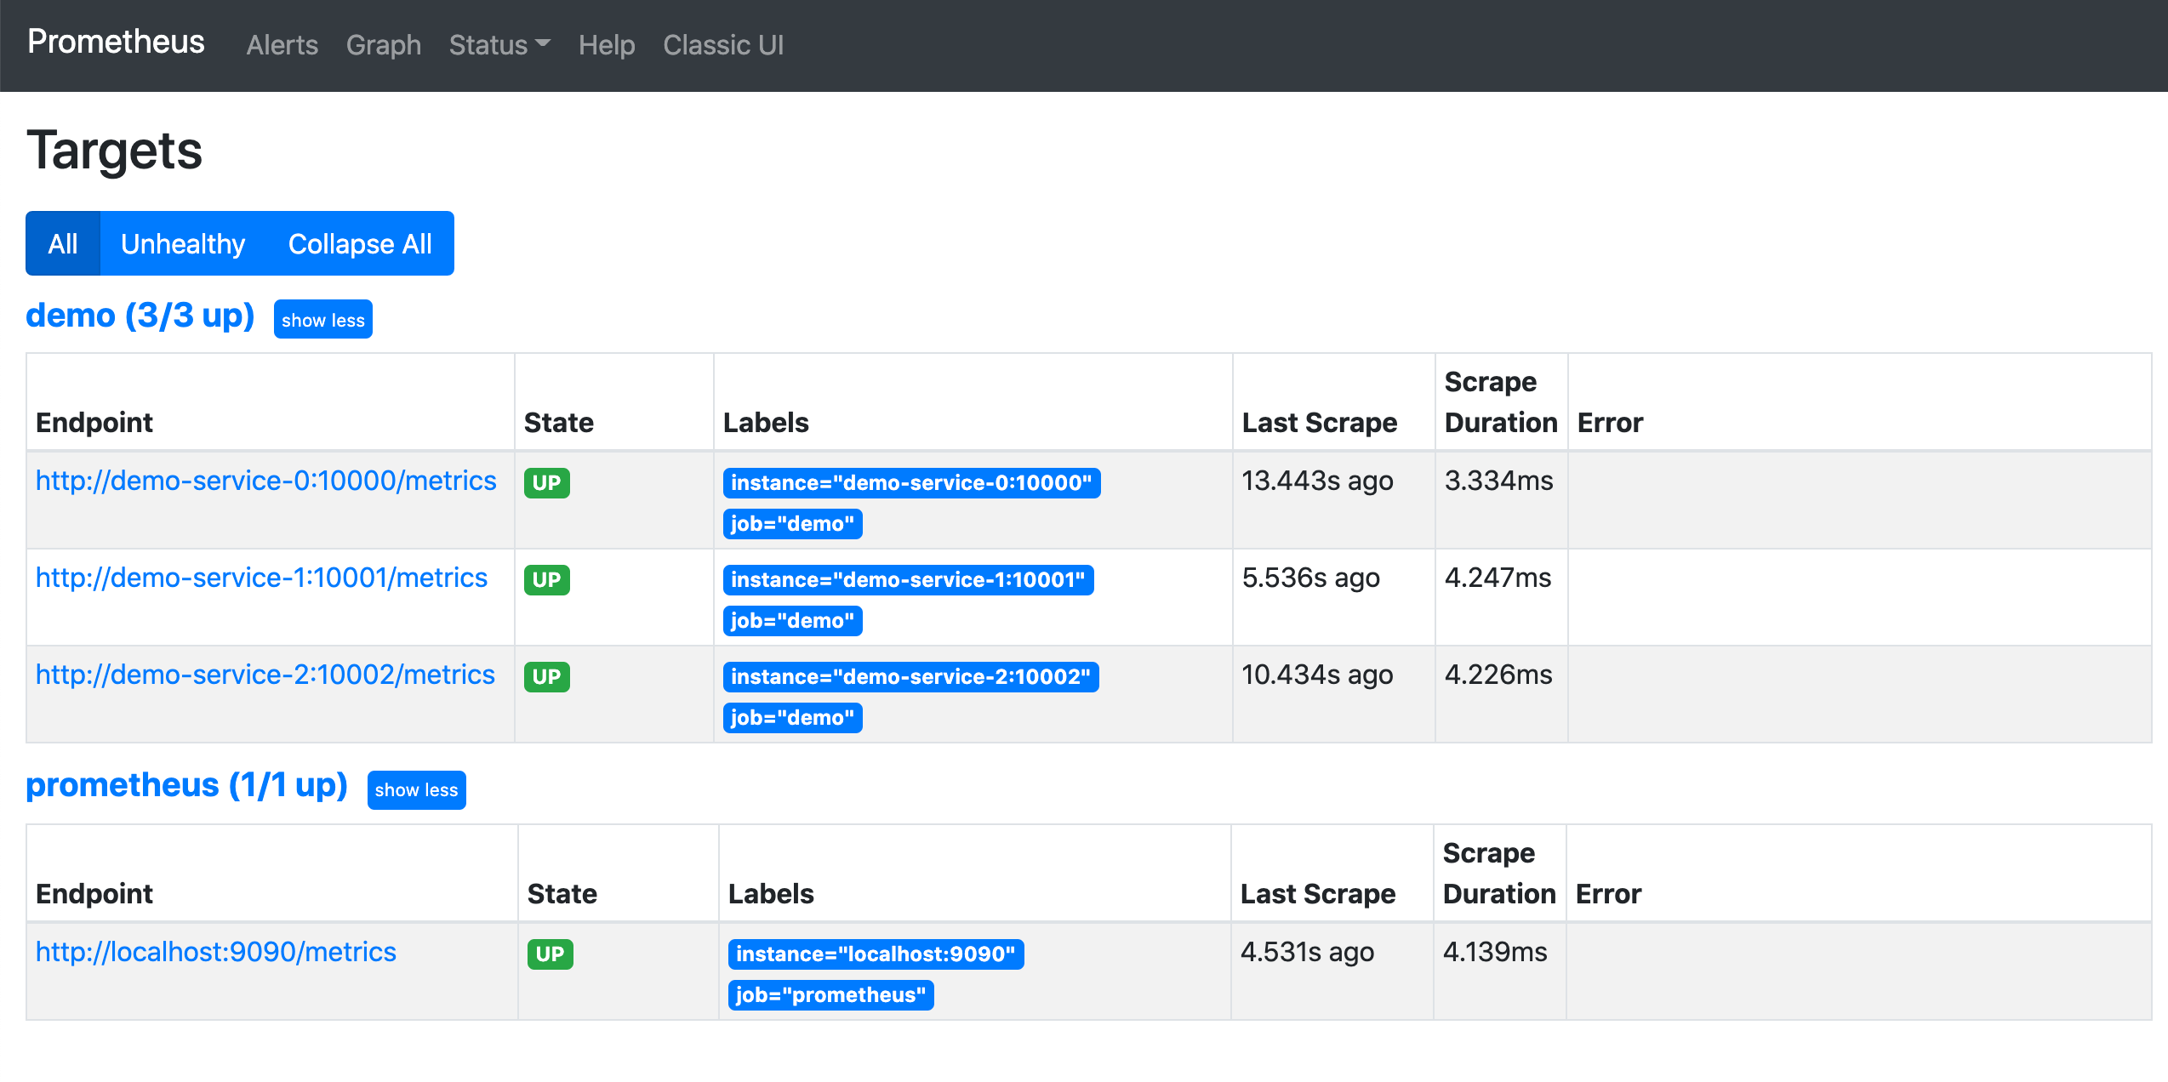Select the All targets filter
The width and height of the screenshot is (2168, 1082).
click(x=63, y=244)
